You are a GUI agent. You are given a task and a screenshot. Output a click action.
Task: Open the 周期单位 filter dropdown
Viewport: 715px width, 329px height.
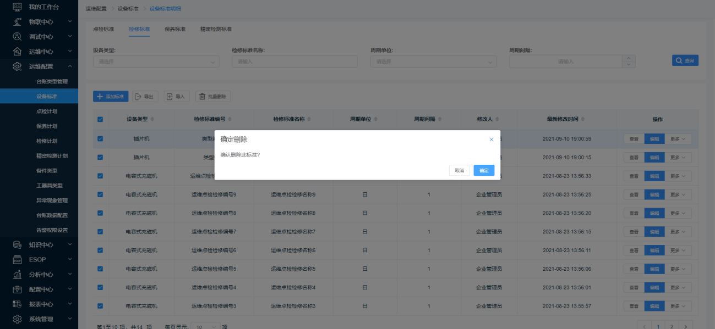[433, 62]
